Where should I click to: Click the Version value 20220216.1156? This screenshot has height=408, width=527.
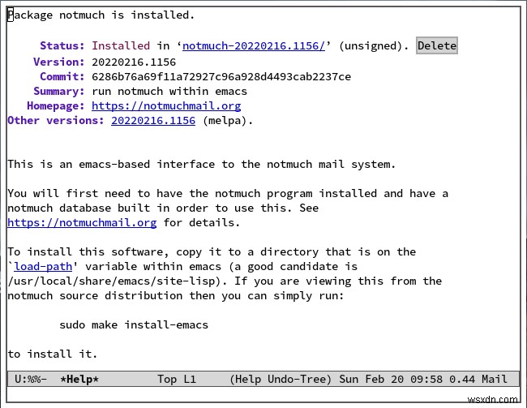[x=134, y=62]
